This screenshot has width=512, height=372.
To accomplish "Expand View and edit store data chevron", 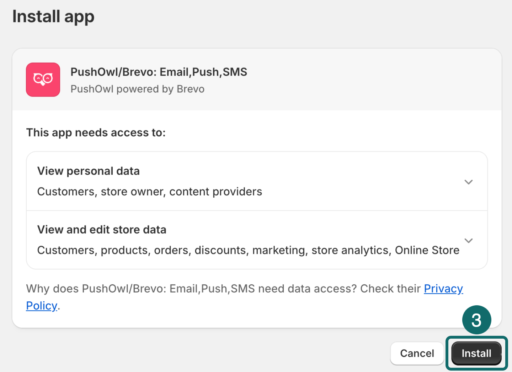I will 468,241.
